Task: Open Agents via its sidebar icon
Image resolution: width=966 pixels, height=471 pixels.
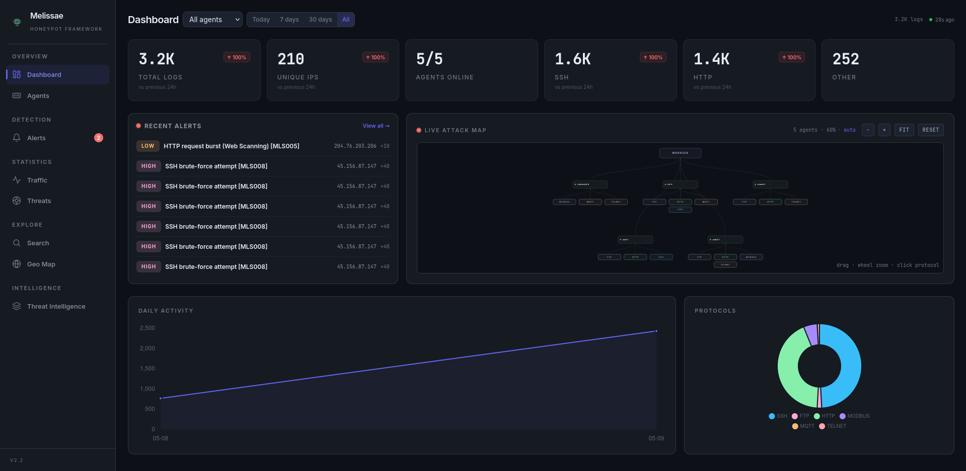Action: coord(17,96)
